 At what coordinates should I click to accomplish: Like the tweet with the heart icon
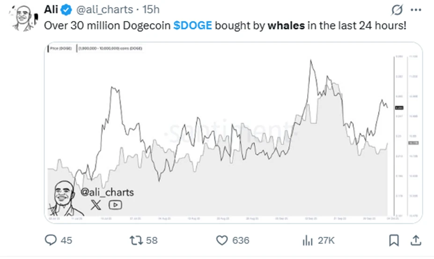click(222, 240)
